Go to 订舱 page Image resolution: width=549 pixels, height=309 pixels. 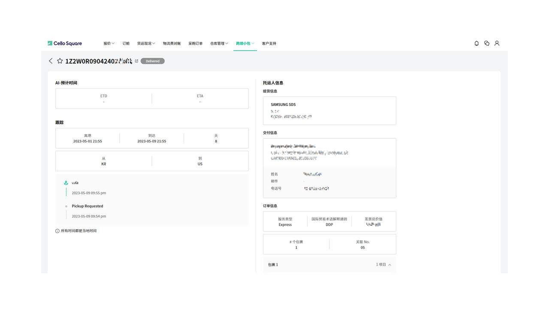[x=126, y=43]
